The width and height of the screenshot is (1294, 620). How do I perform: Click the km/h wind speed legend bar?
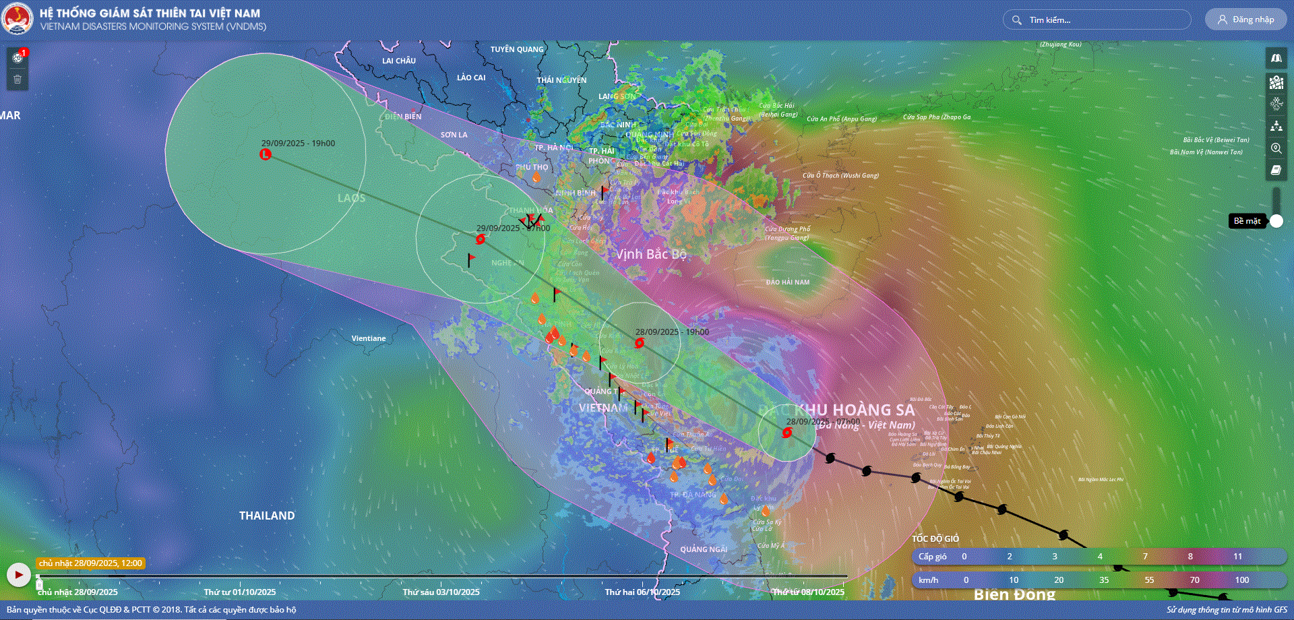click(1099, 580)
